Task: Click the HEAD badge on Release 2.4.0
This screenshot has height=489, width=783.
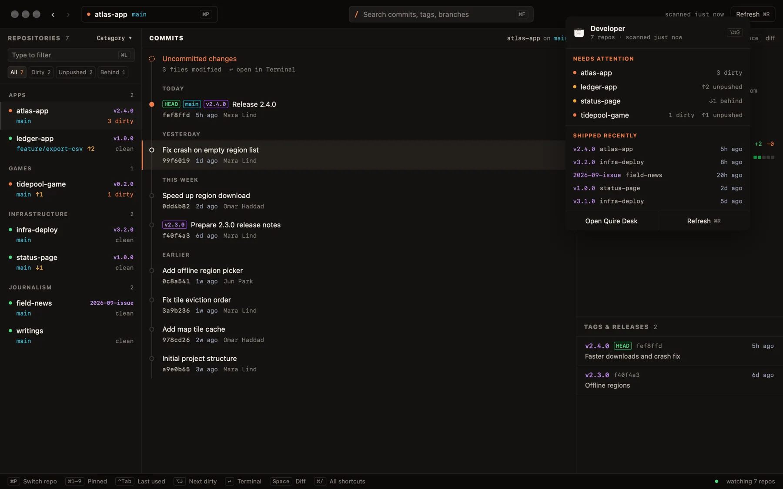Action: (x=171, y=104)
